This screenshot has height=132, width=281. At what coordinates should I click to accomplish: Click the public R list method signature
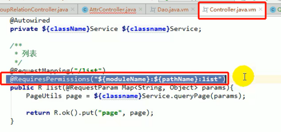click(x=122, y=88)
